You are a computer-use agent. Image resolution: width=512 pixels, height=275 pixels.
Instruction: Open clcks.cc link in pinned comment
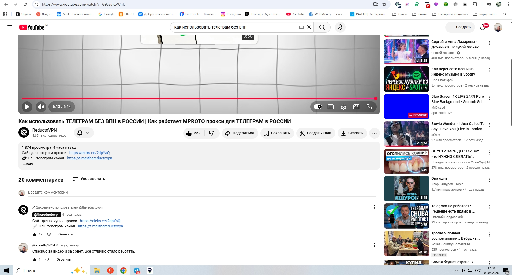[x=100, y=221]
